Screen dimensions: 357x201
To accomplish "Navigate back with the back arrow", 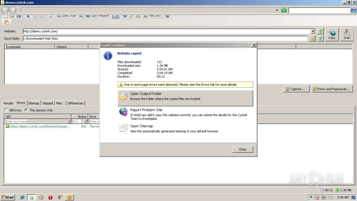I will coord(5,10).
